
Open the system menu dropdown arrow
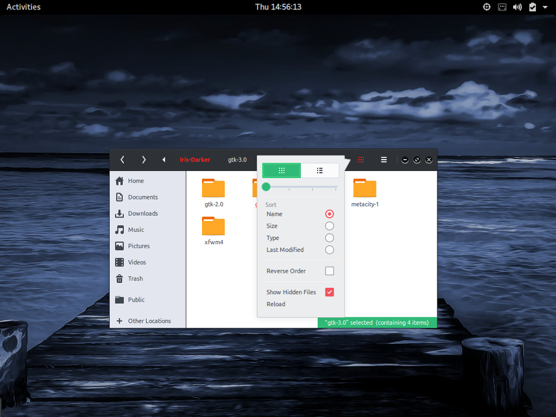pyautogui.click(x=545, y=7)
